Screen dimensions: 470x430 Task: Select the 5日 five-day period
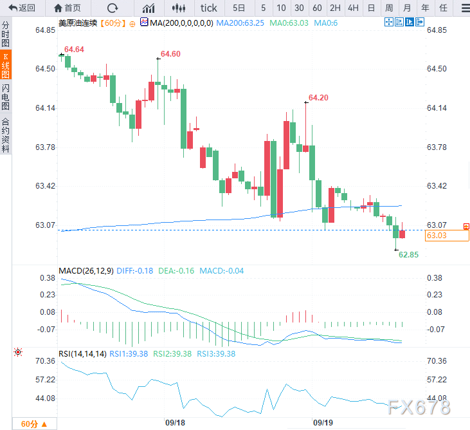239,8
